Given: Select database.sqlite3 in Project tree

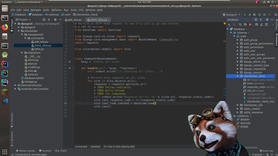Looking at the screenshot, I should pyautogui.click(x=33, y=78).
